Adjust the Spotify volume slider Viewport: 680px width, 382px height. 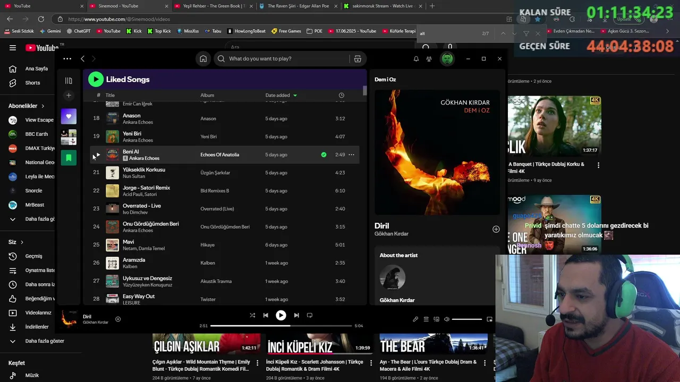click(x=467, y=319)
